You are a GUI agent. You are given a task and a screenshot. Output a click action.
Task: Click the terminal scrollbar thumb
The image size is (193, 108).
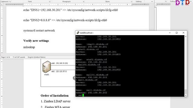[x=186, y=91]
